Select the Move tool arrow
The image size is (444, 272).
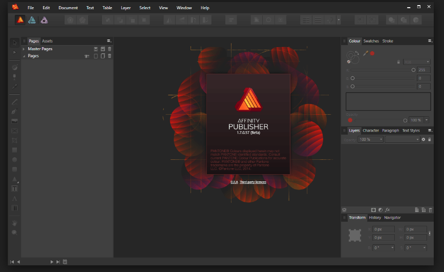coord(15,43)
